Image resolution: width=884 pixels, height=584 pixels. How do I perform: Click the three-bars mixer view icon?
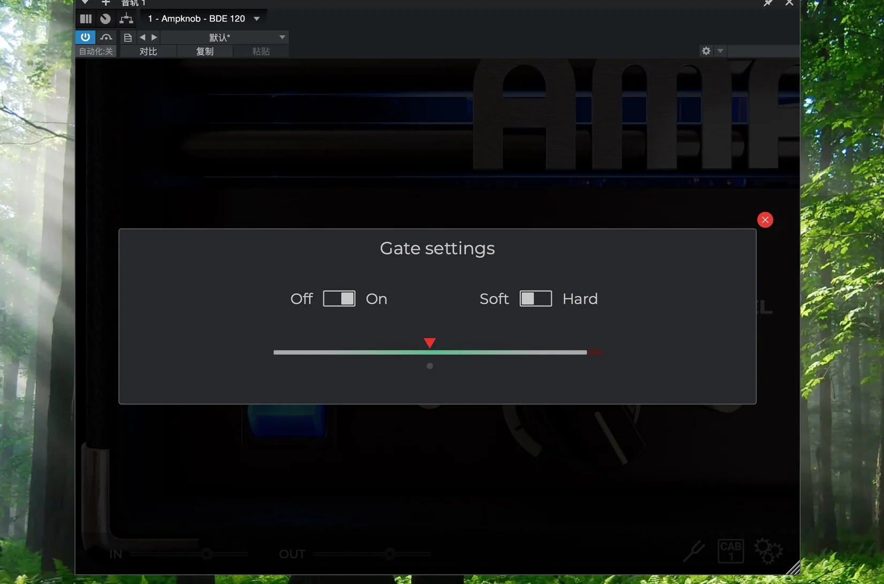86,19
